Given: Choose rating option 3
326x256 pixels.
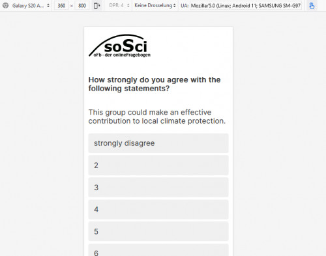Looking at the screenshot, I should tap(158, 188).
